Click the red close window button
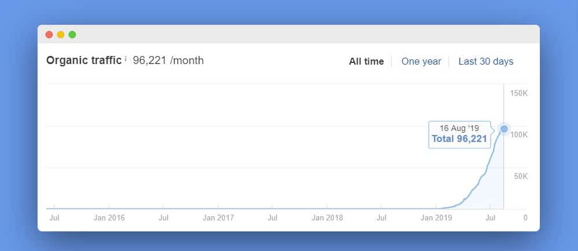Image resolution: width=578 pixels, height=251 pixels. [49, 35]
